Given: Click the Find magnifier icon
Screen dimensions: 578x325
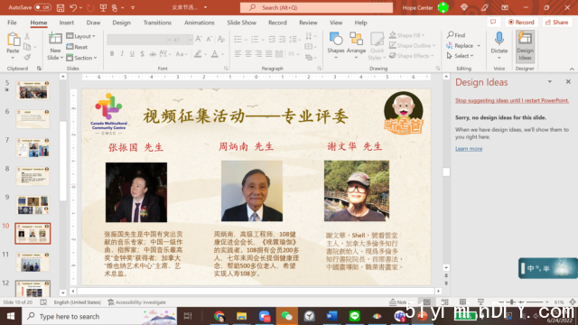Looking at the screenshot, I should click(450, 34).
